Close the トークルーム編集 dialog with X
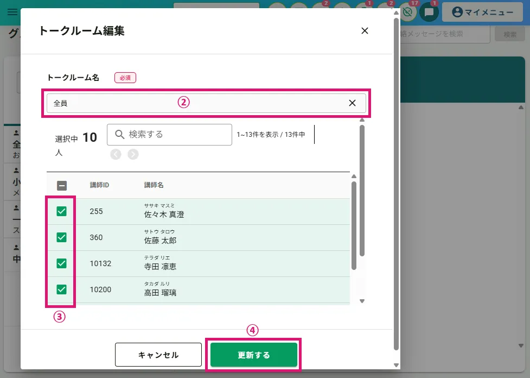 [x=365, y=31]
